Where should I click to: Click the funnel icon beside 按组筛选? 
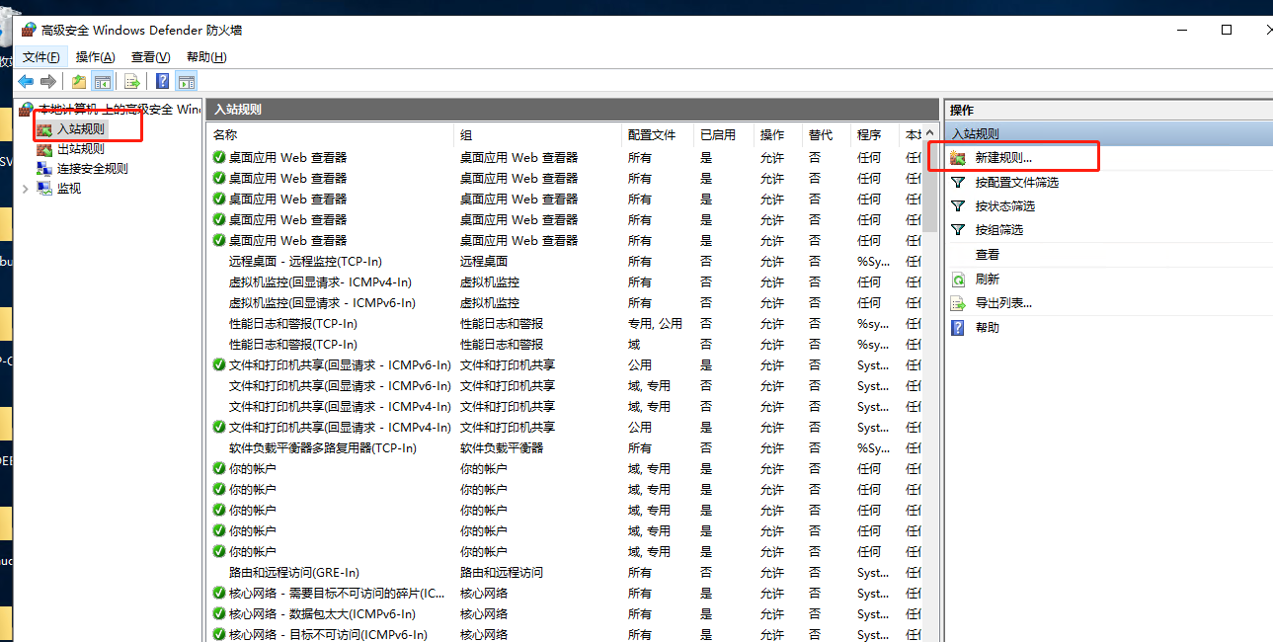pyautogui.click(x=958, y=230)
